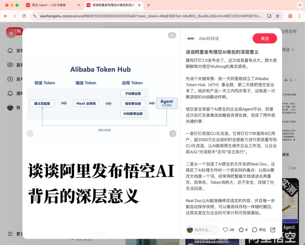Click the 发布 (Publish) plus icon
Viewport: 305px width, 245px height.
pos(10,79)
